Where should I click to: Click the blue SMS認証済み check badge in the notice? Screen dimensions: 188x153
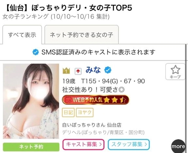(36, 52)
